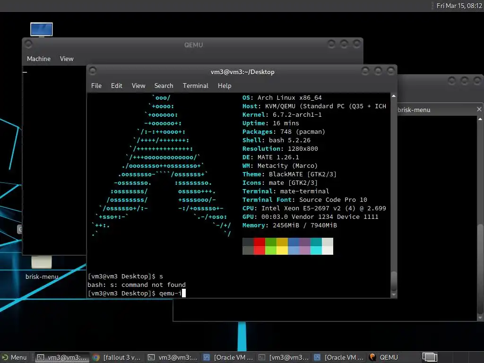The height and width of the screenshot is (363, 484).
Task: Click the "GPU: 00:03.0 Vendor 1234" line
Action: point(310,216)
